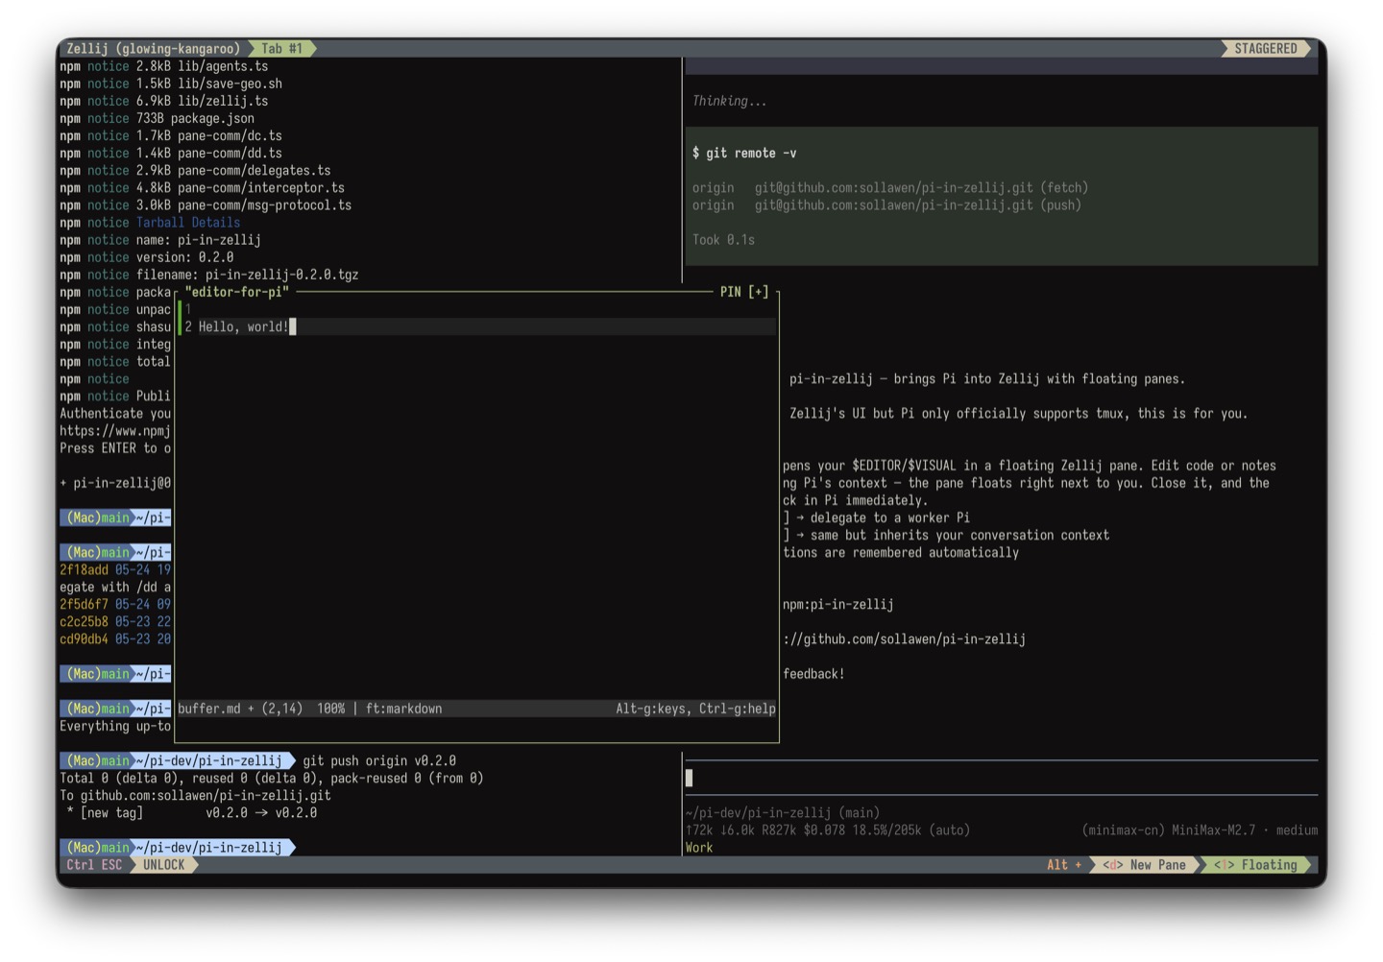Image resolution: width=1383 pixels, height=962 pixels.
Task: Click the (minimax-cn) MiniMax-M2.7 model label
Action: (1200, 830)
